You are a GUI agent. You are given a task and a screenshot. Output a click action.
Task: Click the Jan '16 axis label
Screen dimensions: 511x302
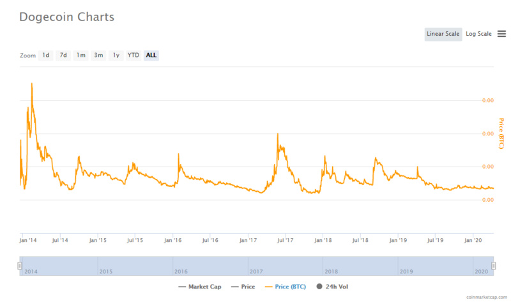click(172, 241)
